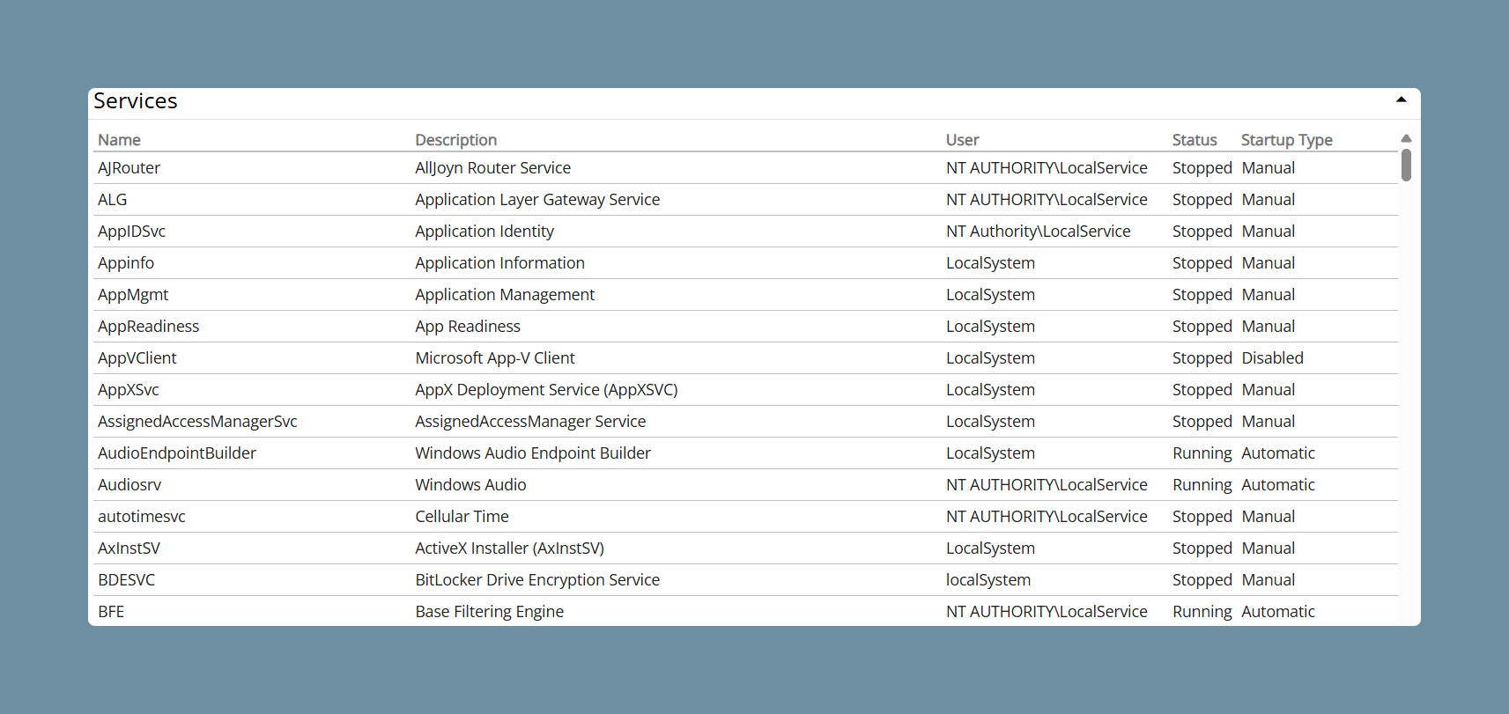Select the AssignedAccessManagerSvc service name

pyautogui.click(x=197, y=422)
